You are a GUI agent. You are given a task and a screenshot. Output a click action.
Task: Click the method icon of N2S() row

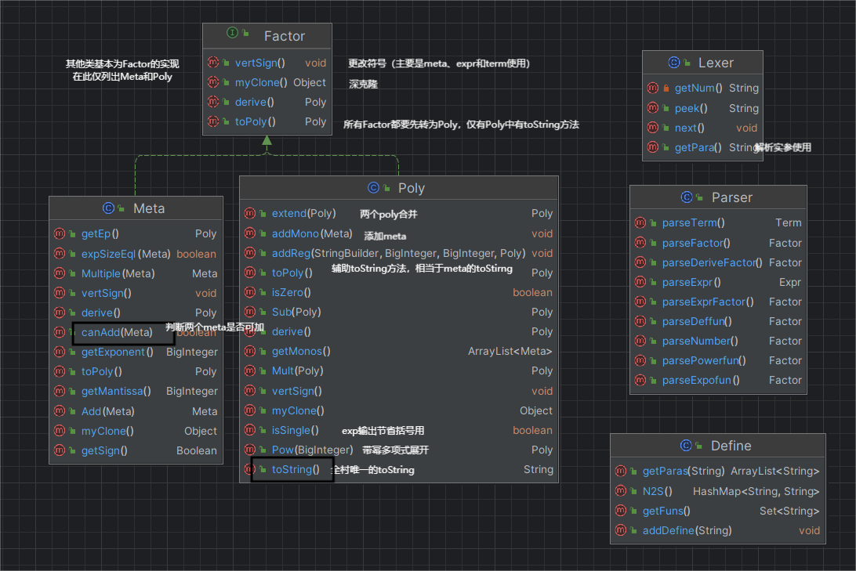[621, 491]
